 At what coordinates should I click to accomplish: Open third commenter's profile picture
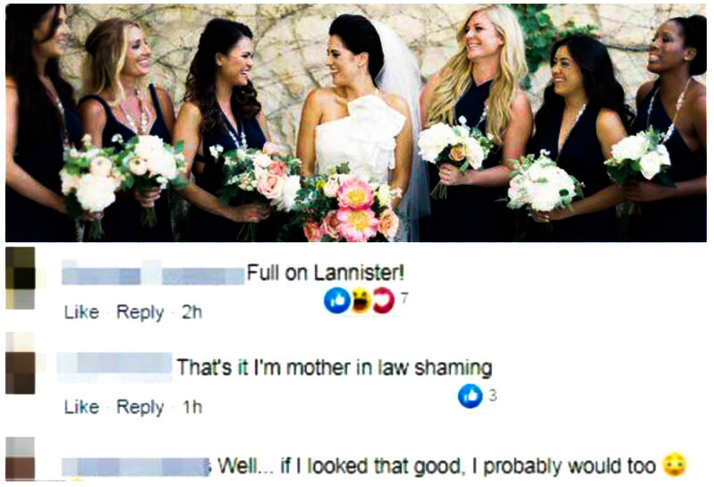20,458
